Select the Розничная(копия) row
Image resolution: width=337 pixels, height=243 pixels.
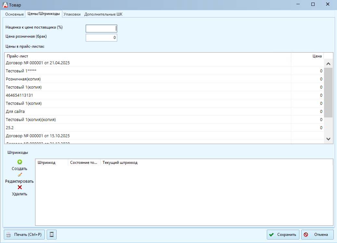[164, 79]
